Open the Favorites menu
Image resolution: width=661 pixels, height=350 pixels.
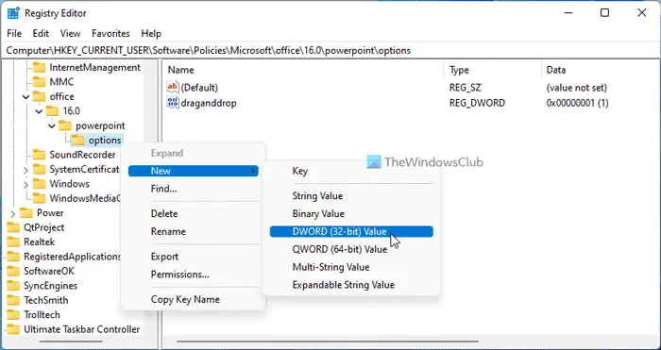110,33
